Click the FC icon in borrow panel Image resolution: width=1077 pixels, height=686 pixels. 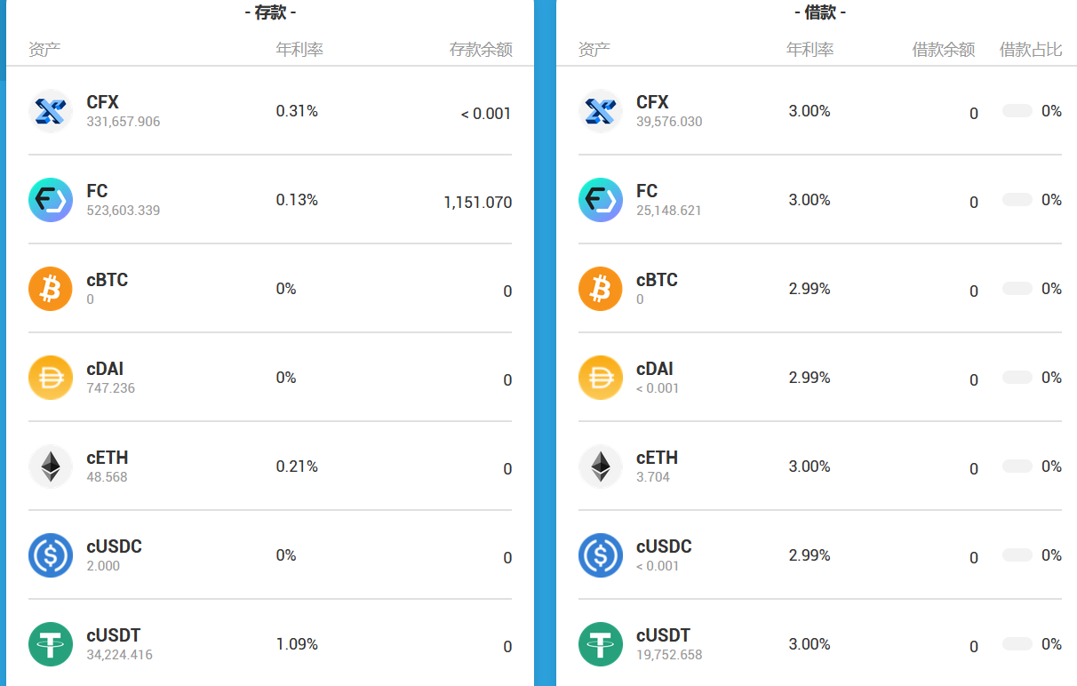(601, 200)
